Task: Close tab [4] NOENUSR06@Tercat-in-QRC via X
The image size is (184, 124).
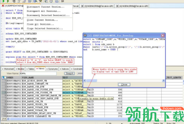Action: [117, 6]
